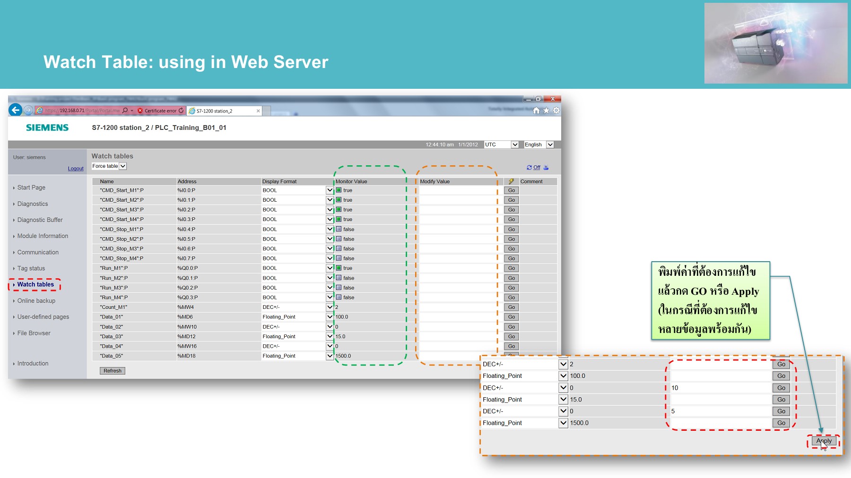Click the print icon next to Off
Screen dimensions: 851x478
pyautogui.click(x=546, y=168)
